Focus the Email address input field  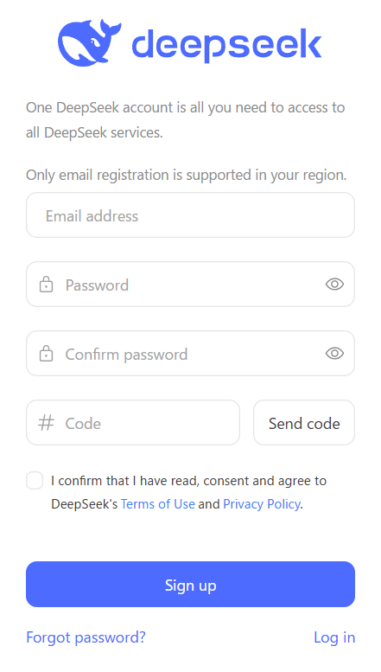(190, 215)
